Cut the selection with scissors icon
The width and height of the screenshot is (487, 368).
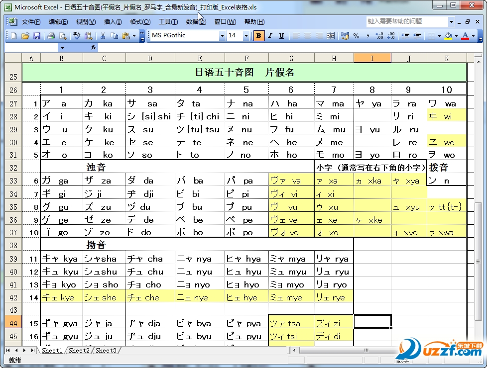click(103, 36)
